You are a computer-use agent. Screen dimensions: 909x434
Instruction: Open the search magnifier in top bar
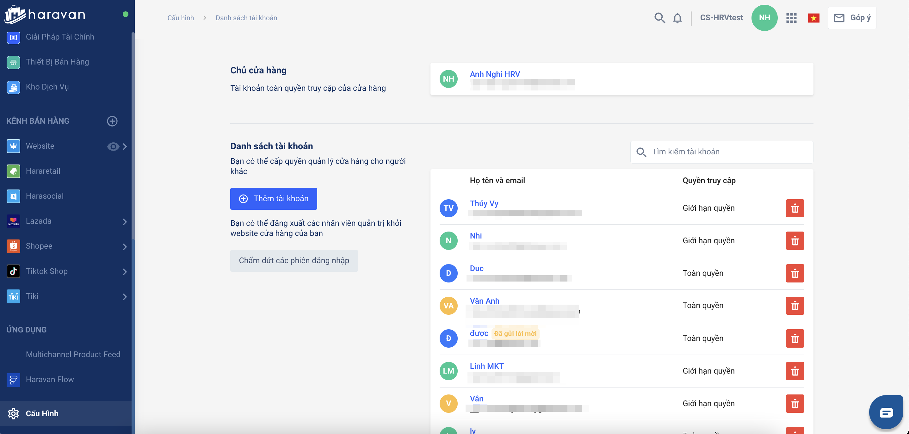tap(659, 18)
